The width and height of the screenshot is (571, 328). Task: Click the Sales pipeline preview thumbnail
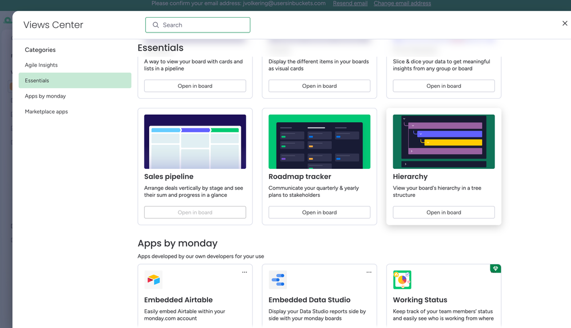[195, 141]
